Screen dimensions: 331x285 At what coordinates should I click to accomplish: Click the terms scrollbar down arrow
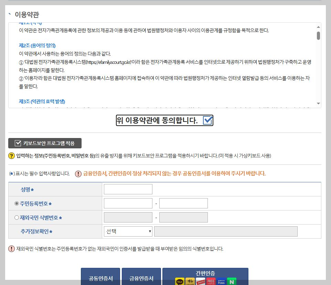[x=318, y=104]
